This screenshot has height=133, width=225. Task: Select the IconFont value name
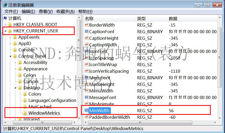[98, 51]
